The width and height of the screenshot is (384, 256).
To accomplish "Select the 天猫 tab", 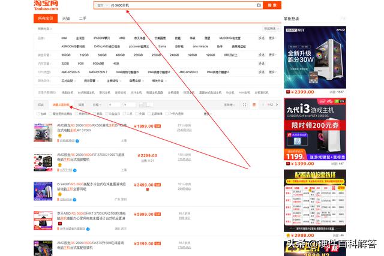I will (x=66, y=19).
